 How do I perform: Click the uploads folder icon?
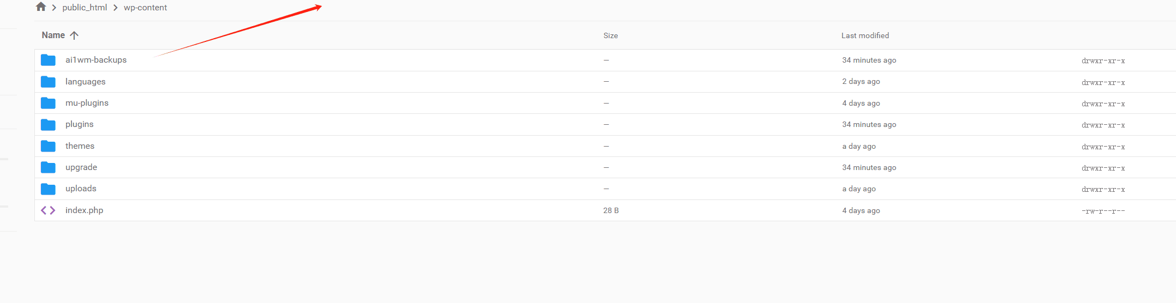pyautogui.click(x=48, y=189)
